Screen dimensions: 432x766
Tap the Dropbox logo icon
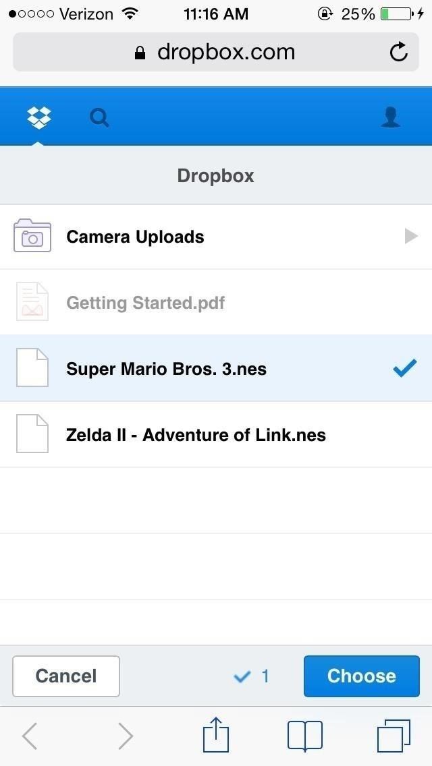coord(39,117)
